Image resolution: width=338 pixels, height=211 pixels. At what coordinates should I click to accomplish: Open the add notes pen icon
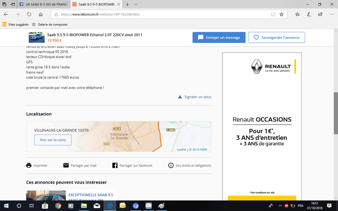309,15
